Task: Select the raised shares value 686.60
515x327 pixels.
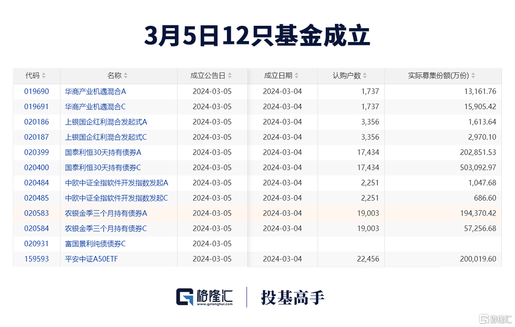Action: (x=485, y=198)
